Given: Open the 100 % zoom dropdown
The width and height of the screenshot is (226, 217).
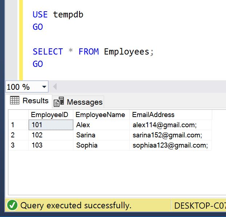Looking at the screenshot, I should tap(44, 87).
